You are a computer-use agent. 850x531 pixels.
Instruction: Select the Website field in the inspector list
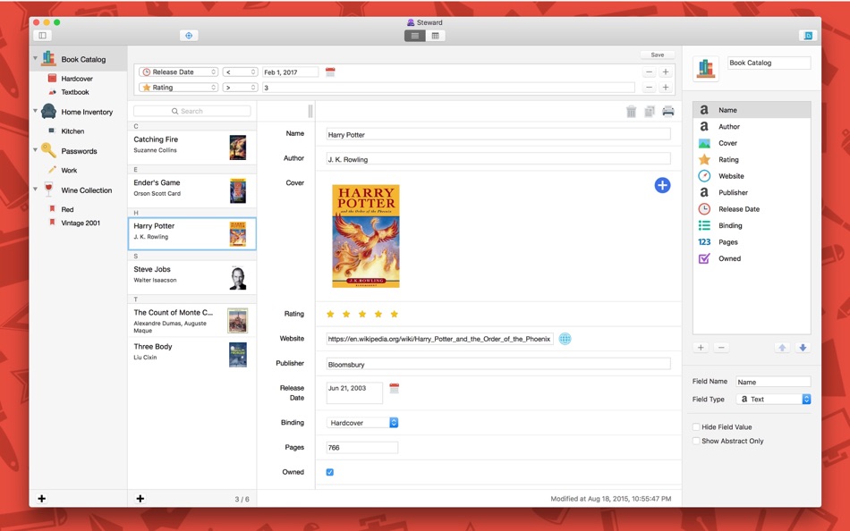(x=752, y=176)
